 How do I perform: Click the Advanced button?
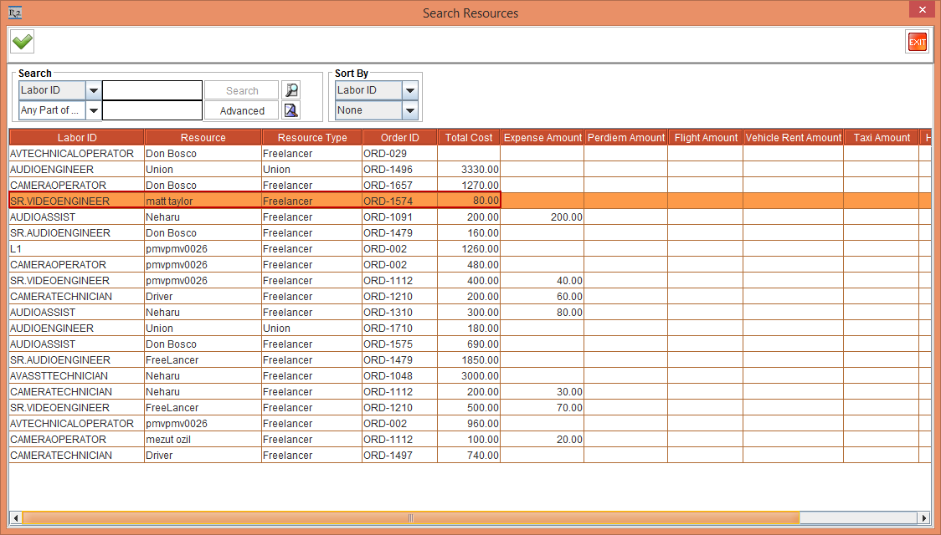[241, 110]
